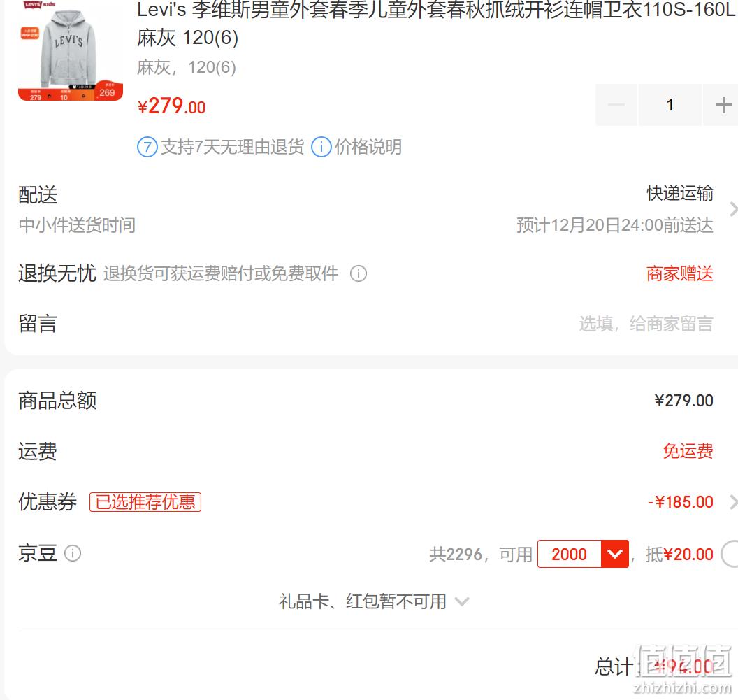738x700 pixels.
Task: Open the 价格说明 price explanation link
Action: (x=368, y=147)
